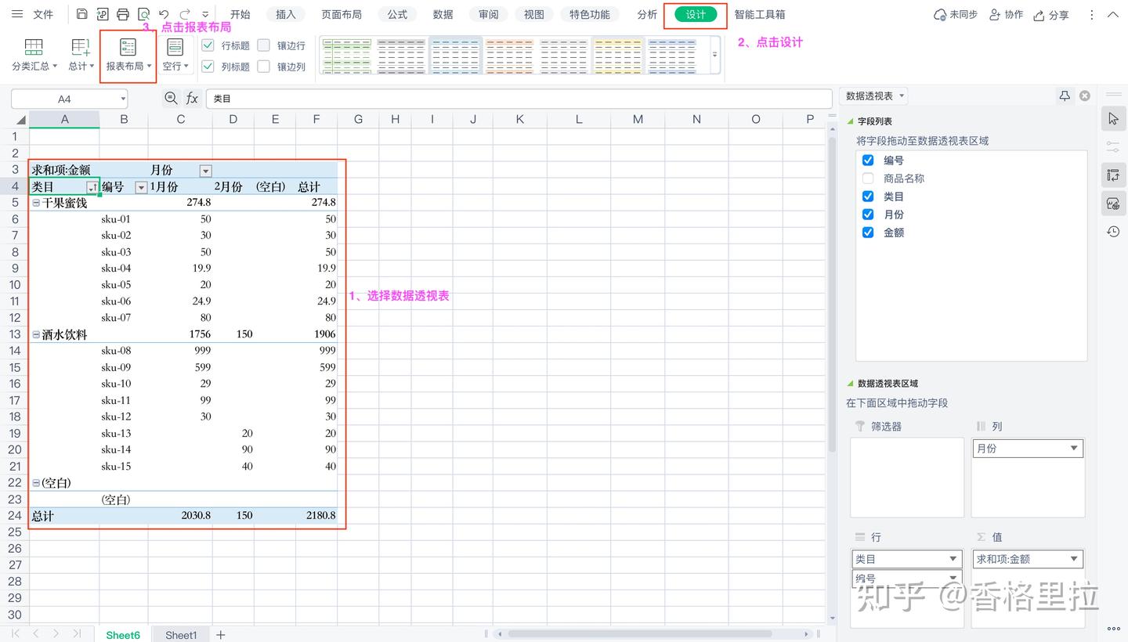
Task: Undo the last action
Action: pyautogui.click(x=164, y=15)
